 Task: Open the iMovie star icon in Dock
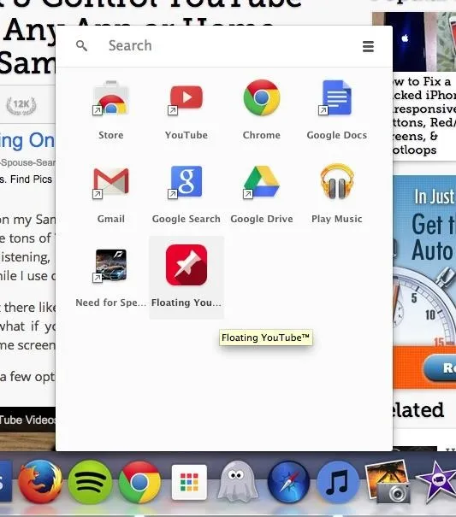point(437,482)
